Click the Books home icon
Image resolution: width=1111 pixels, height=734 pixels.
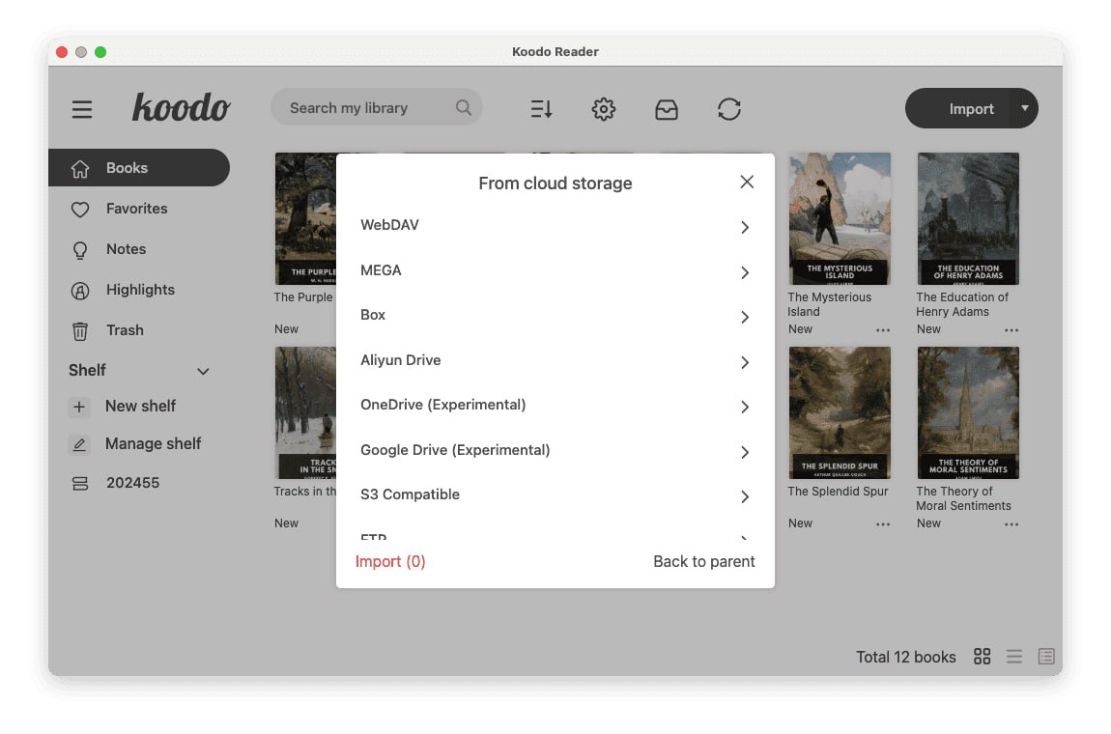click(x=80, y=169)
